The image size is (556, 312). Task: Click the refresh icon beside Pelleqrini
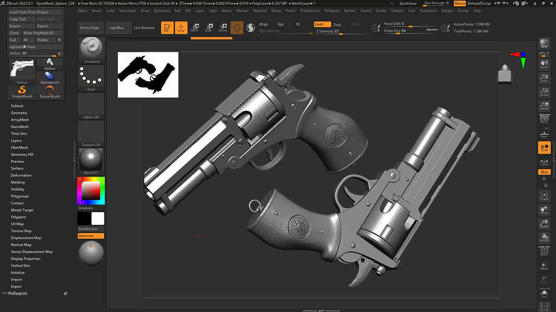[65, 294]
